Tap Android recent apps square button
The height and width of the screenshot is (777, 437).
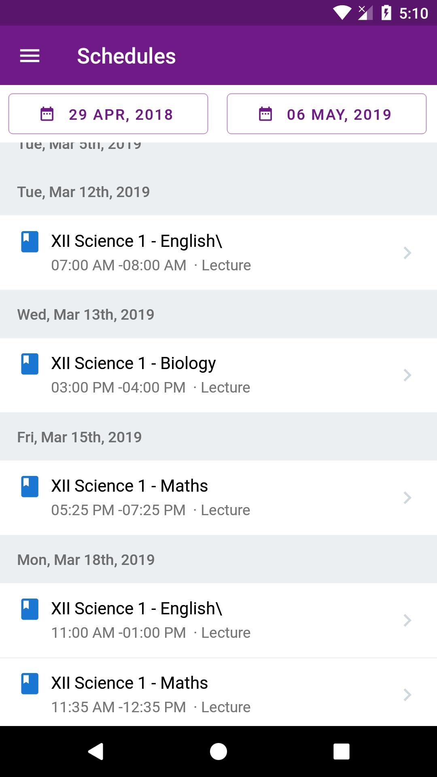[341, 752]
